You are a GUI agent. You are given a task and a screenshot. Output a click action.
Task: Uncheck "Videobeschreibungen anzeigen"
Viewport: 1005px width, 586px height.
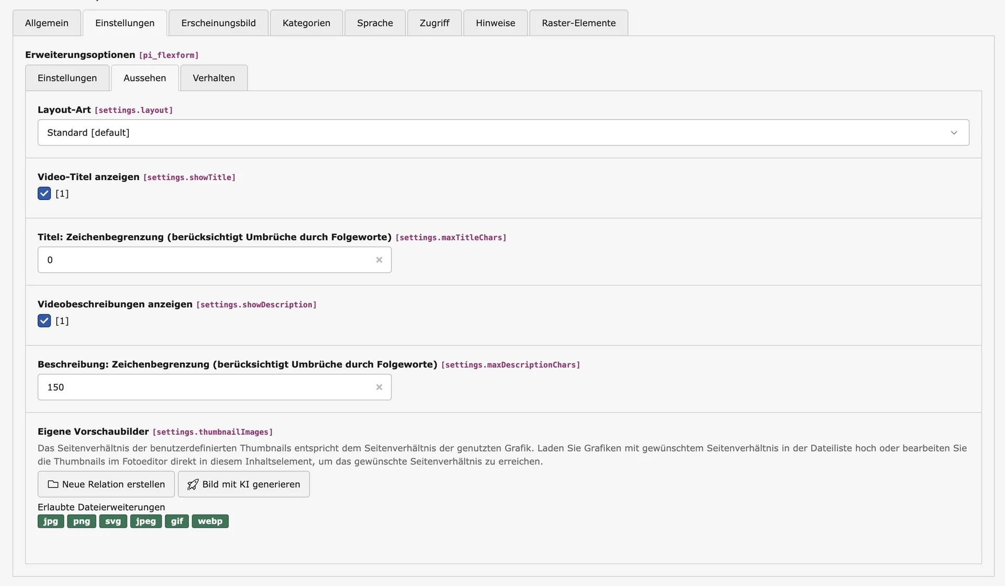(x=44, y=320)
